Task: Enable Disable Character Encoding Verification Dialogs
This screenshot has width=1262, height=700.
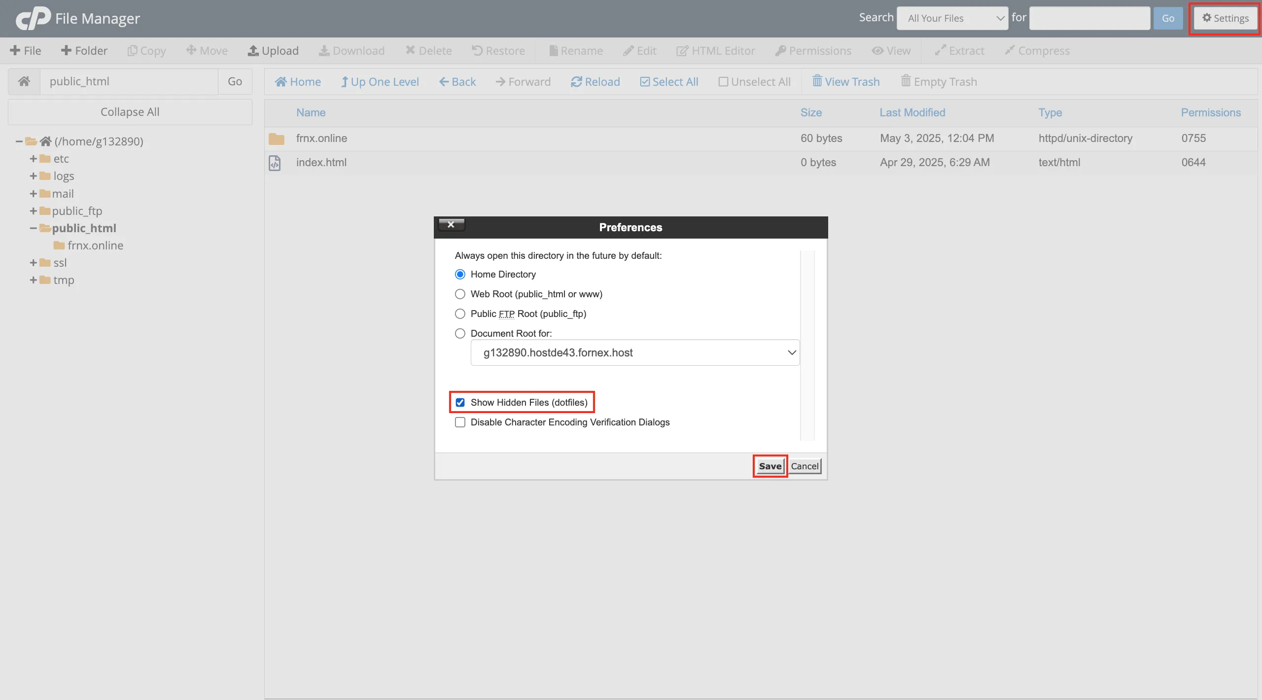Action: click(x=460, y=422)
